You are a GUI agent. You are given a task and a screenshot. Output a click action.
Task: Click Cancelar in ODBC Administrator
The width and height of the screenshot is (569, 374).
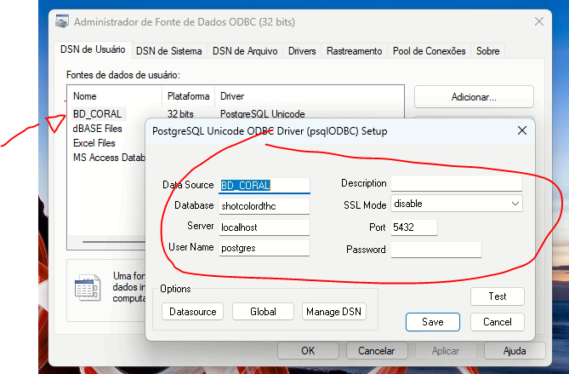pyautogui.click(x=376, y=351)
